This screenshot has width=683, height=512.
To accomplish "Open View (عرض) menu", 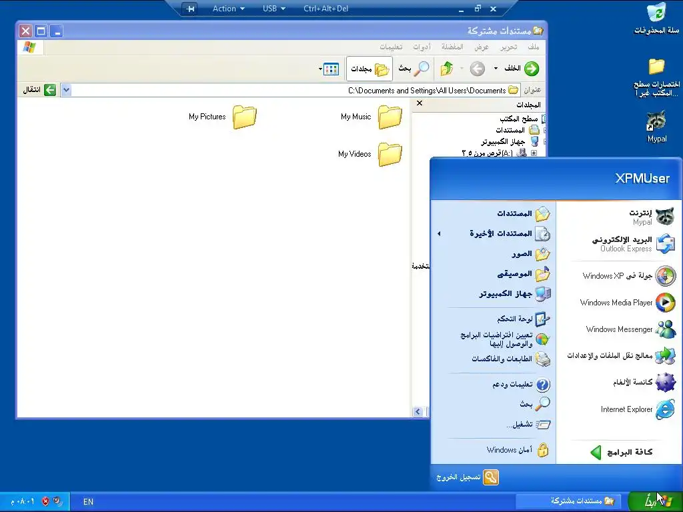I will 482,47.
